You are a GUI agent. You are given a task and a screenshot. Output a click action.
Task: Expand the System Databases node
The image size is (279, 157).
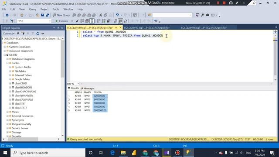coord(5,47)
